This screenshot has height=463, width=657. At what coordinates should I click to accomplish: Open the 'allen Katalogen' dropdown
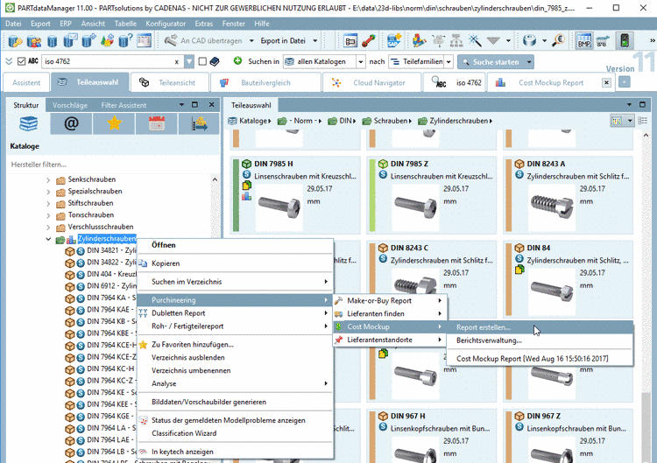pyautogui.click(x=323, y=61)
